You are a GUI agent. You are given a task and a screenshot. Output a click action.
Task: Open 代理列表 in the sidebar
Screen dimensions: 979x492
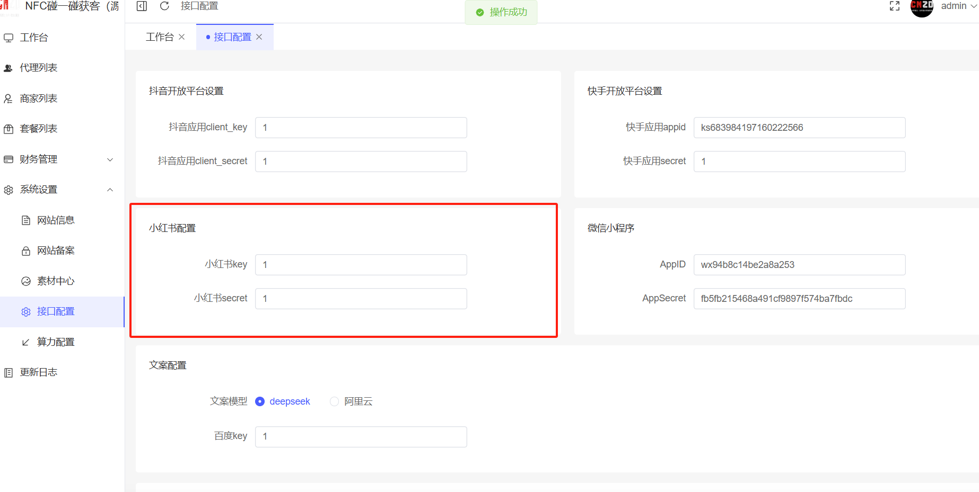pyautogui.click(x=38, y=68)
